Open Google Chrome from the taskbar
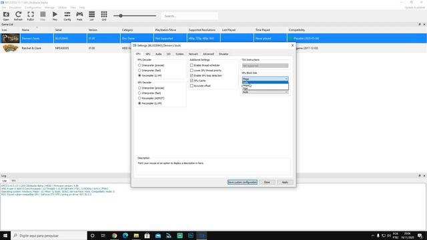This screenshot has height=240, width=427. pyautogui.click(x=114, y=235)
